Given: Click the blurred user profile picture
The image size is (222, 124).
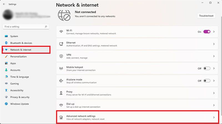Looking at the screenshot, I should pos(8,15).
